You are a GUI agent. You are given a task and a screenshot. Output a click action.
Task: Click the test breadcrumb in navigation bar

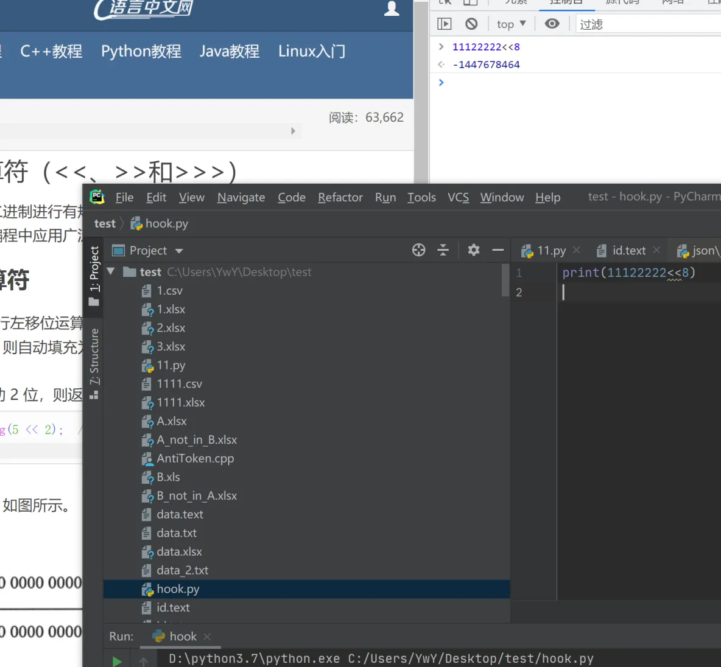[x=105, y=223]
